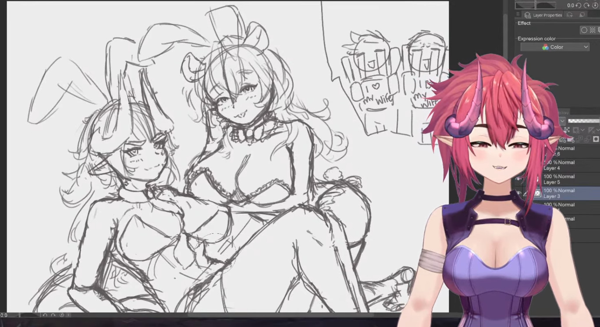Rotate navigator left using the counterclockwise arrow

pyautogui.click(x=578, y=5)
